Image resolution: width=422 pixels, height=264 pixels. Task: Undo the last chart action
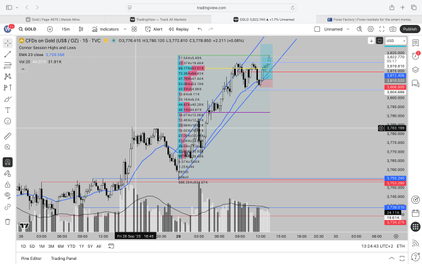click(199, 29)
